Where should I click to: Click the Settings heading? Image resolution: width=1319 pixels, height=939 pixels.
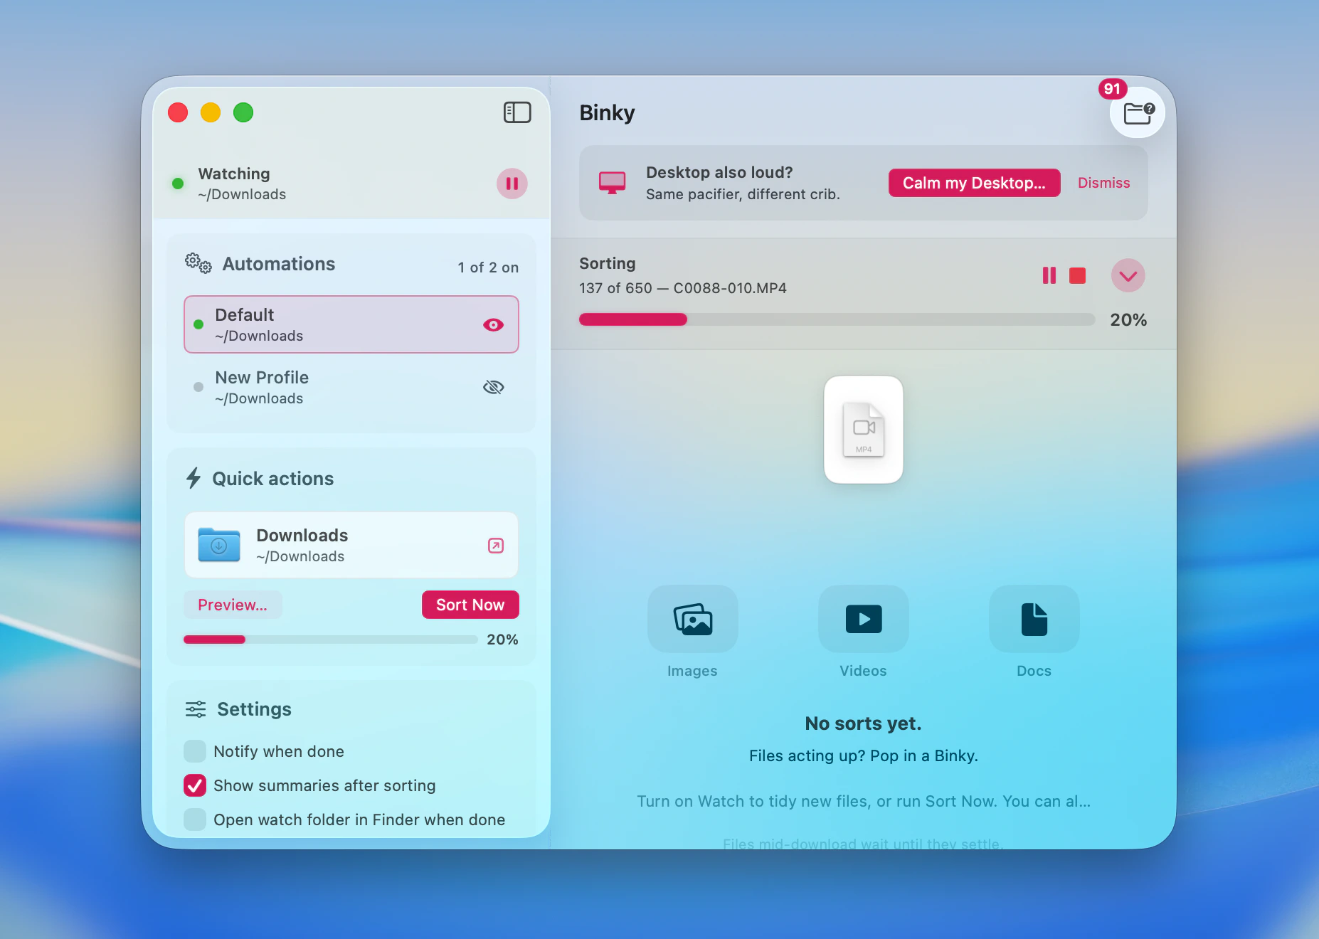(254, 709)
